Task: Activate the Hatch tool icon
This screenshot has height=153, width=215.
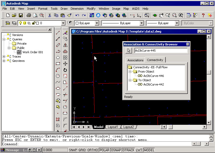Action: point(58,119)
